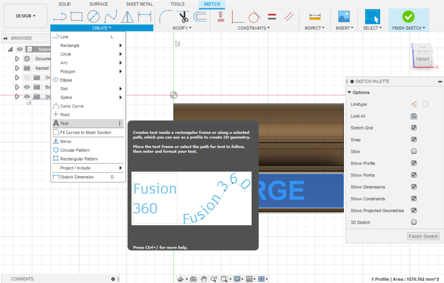The image size is (444, 283).
Task: Open Display Settings monitor icon
Action: tap(237, 279)
